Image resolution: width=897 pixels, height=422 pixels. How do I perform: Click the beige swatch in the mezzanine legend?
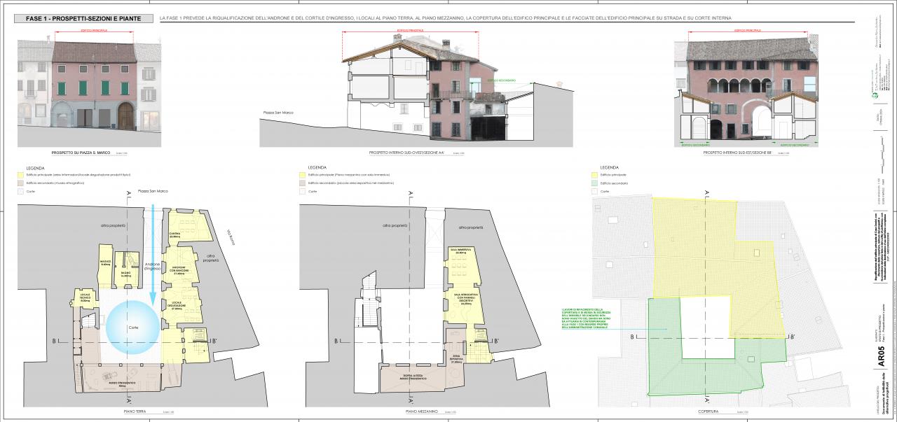302,183
